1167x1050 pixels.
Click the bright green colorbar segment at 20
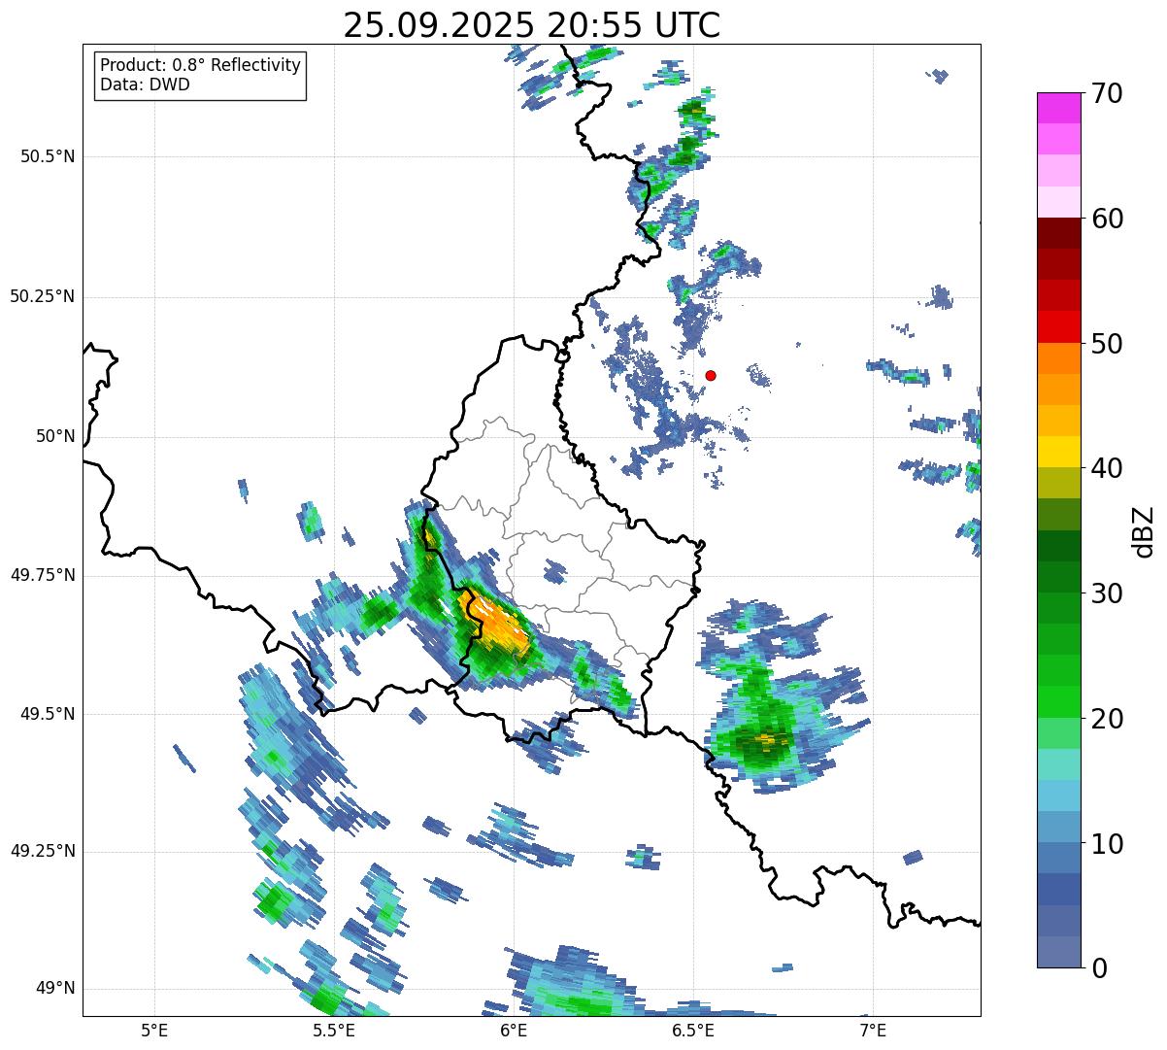coord(1059,702)
